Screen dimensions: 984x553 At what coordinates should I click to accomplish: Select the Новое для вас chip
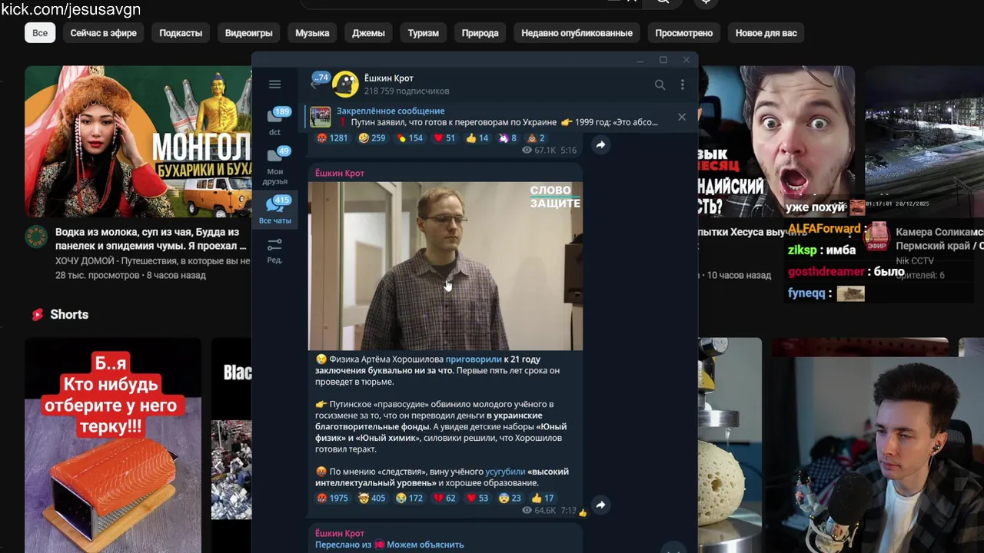[766, 33]
